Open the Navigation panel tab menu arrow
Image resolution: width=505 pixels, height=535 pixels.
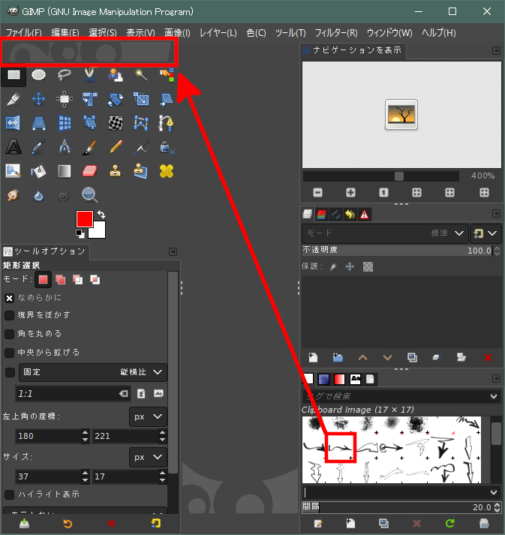(x=496, y=51)
